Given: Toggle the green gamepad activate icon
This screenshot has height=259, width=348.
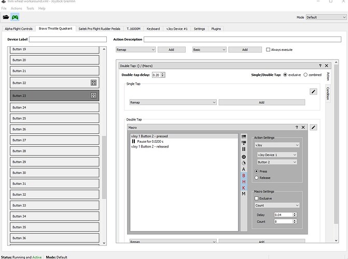Looking at the screenshot, I should 15,17.
